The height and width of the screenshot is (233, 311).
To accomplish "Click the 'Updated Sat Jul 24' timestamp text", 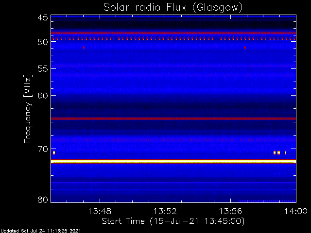I will [x=40, y=231].
